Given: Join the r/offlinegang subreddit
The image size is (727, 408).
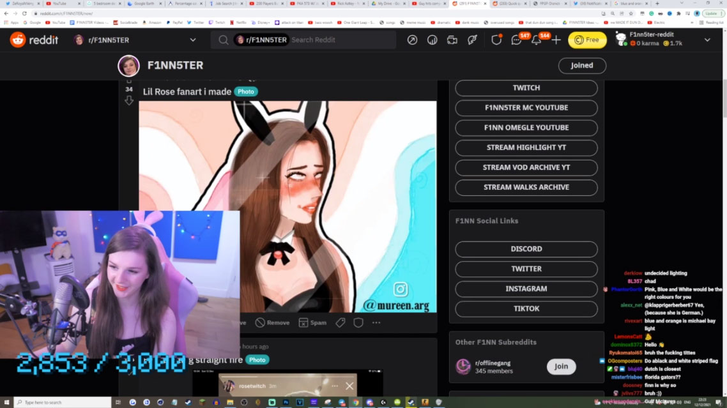Looking at the screenshot, I should [x=561, y=366].
